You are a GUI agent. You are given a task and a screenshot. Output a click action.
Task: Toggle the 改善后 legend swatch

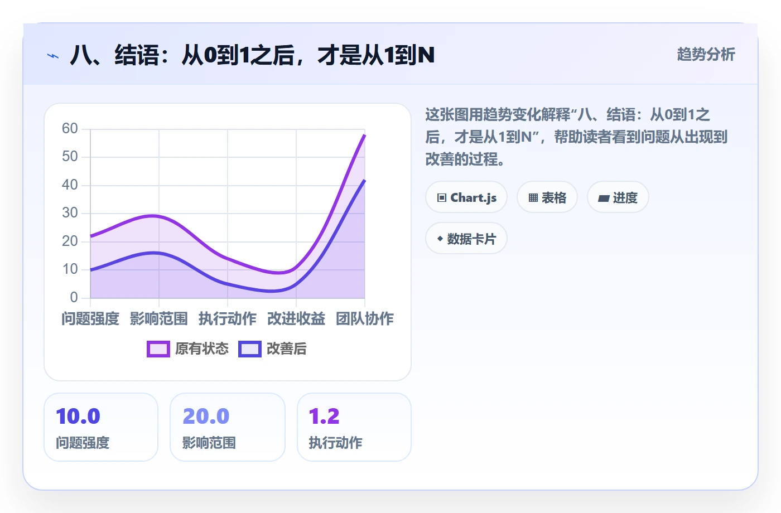249,349
